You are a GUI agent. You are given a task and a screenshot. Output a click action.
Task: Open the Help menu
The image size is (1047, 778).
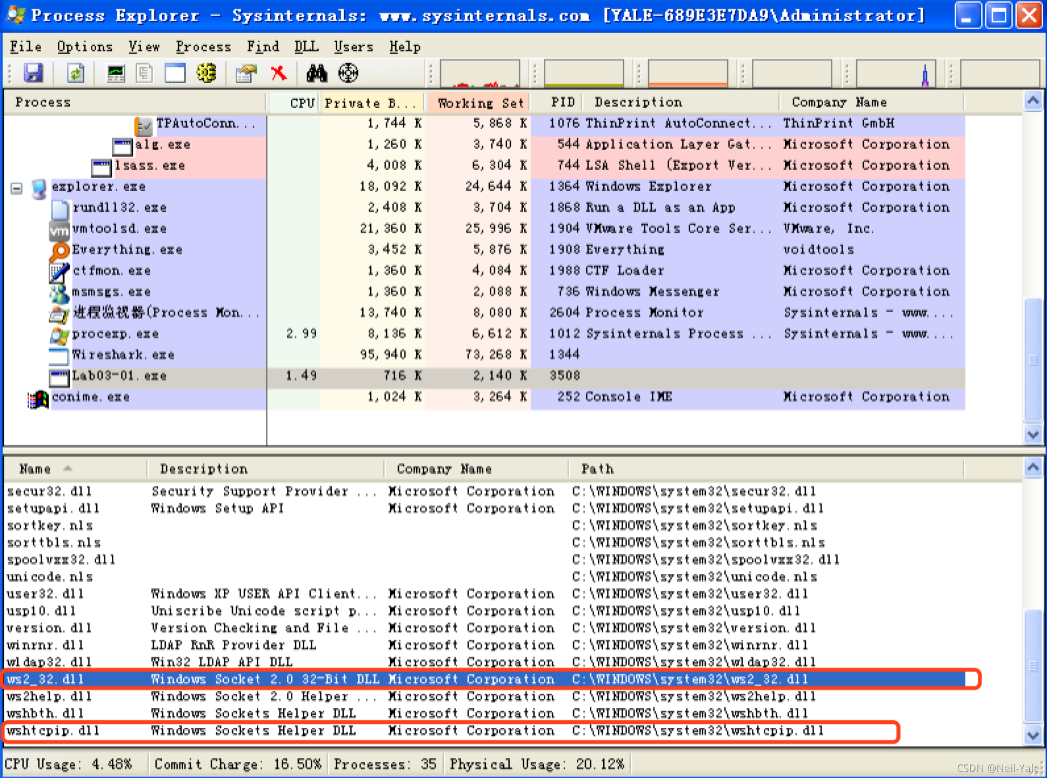coord(405,47)
